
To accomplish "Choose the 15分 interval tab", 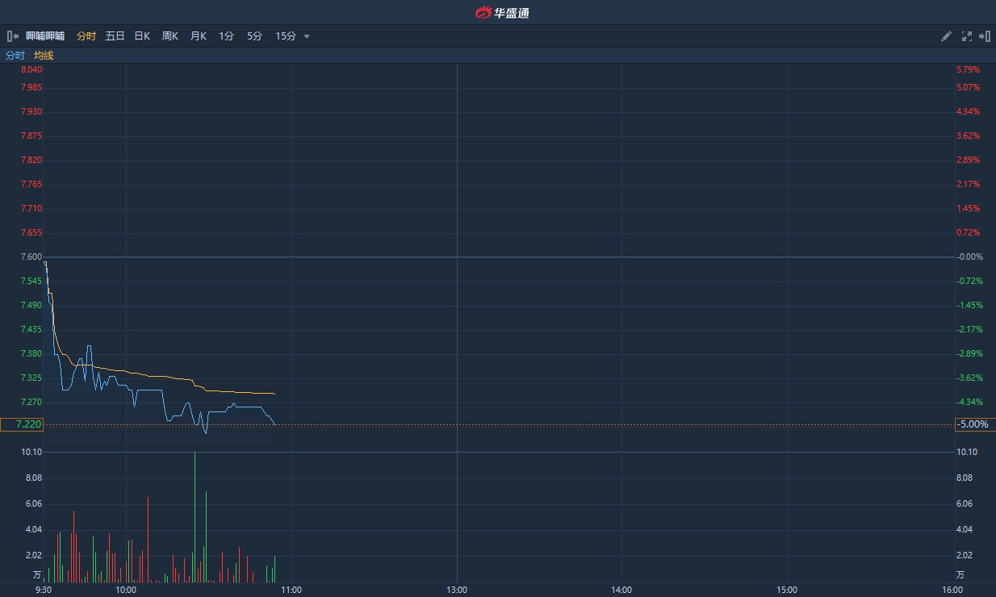I will pyautogui.click(x=286, y=36).
